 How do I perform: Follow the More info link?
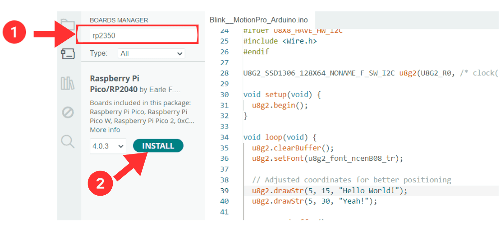tap(105, 129)
